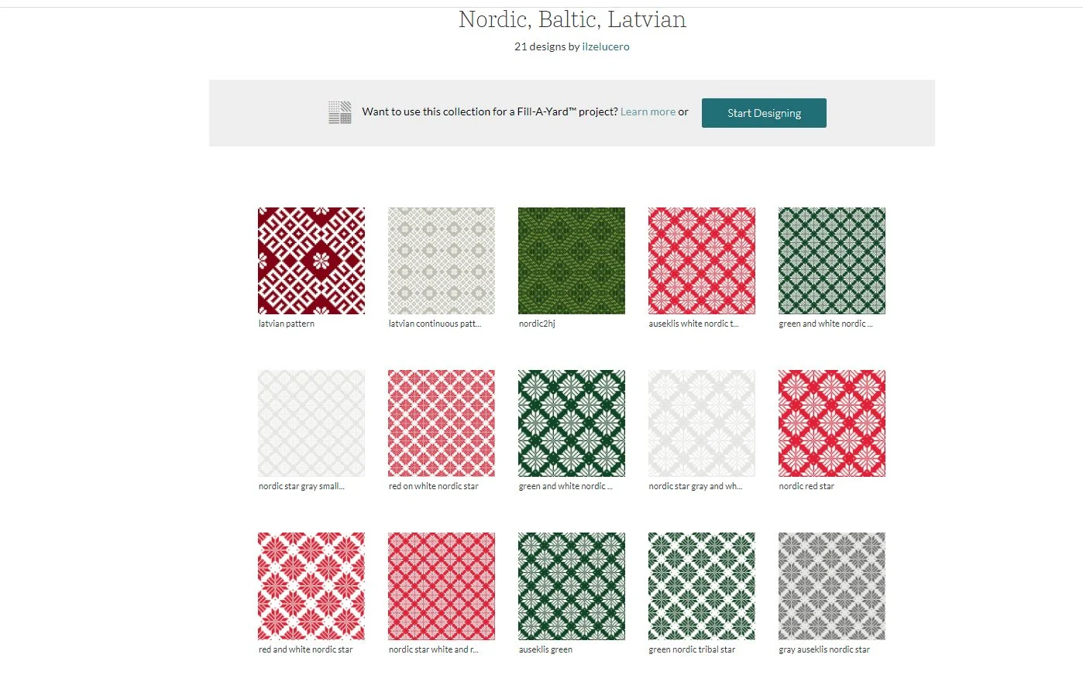
Task: Open gray auseklis nordic star thumbnail
Action: 832,586
